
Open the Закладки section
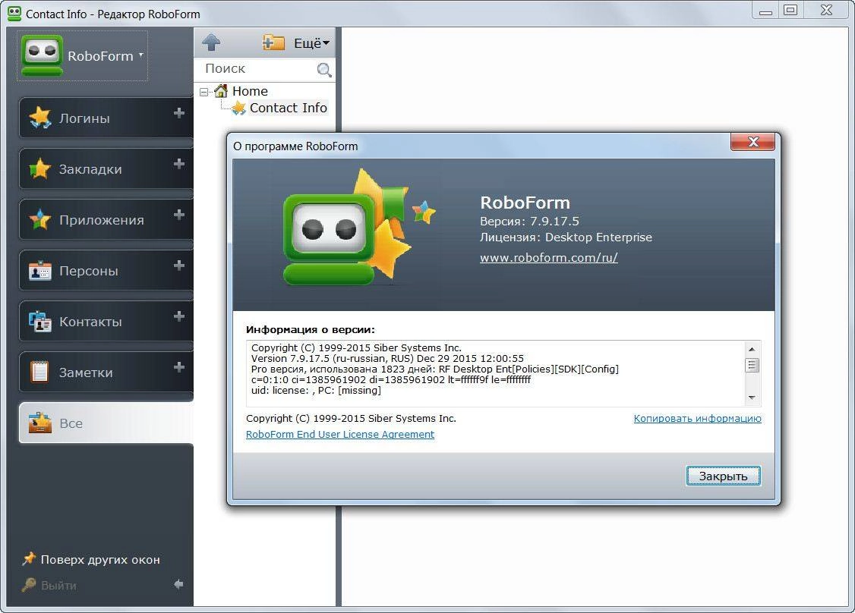106,169
